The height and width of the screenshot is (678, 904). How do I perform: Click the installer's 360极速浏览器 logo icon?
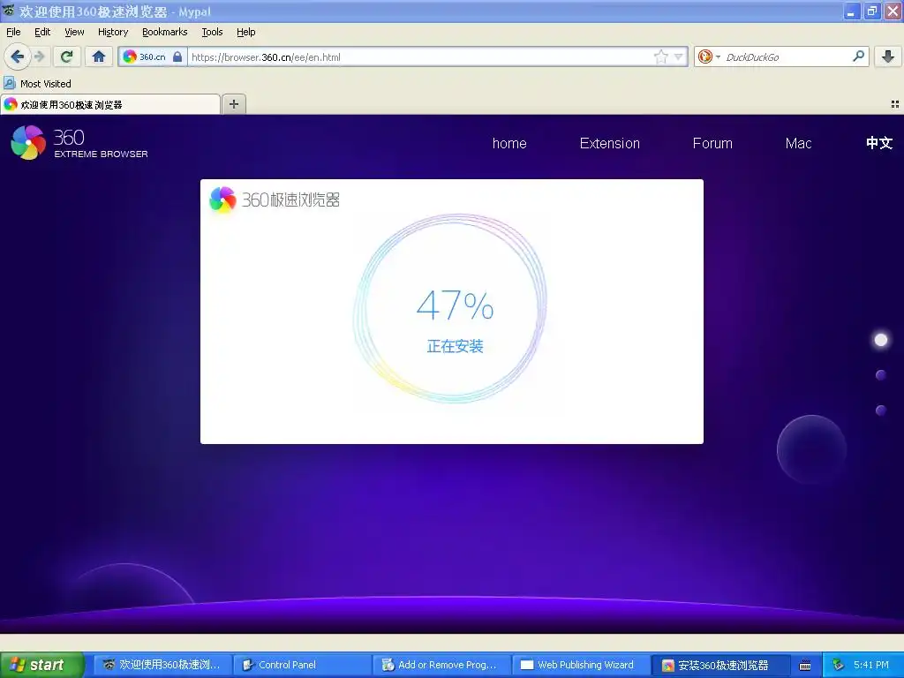click(x=222, y=200)
